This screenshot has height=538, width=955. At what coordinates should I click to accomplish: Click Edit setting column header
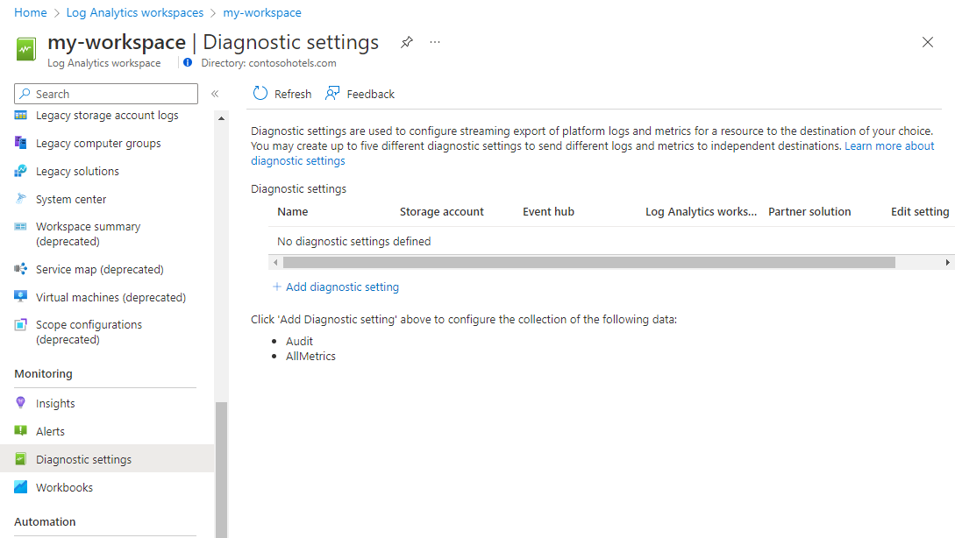920,211
